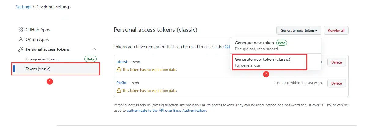Open the PicGo token link
378x131 pixels.
point(122,83)
